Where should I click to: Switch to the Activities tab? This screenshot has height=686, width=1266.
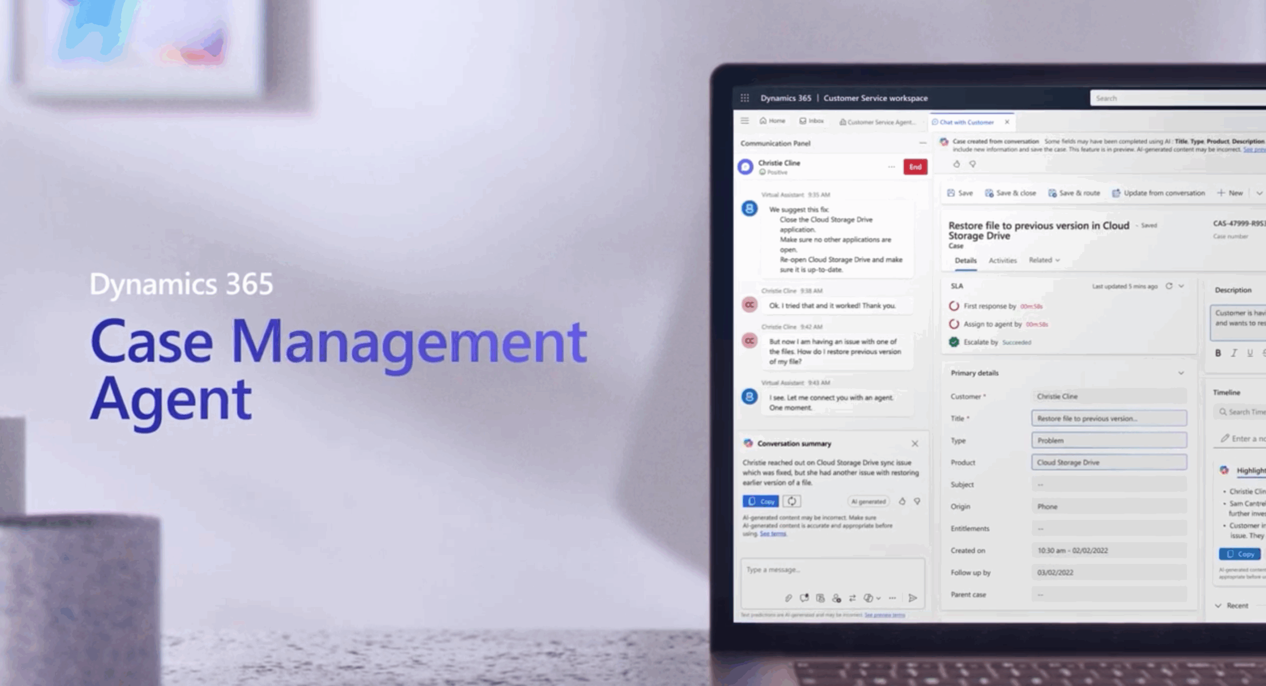(x=1002, y=260)
